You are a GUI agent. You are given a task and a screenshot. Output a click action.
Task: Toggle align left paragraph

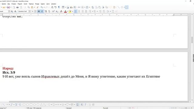[75, 12]
